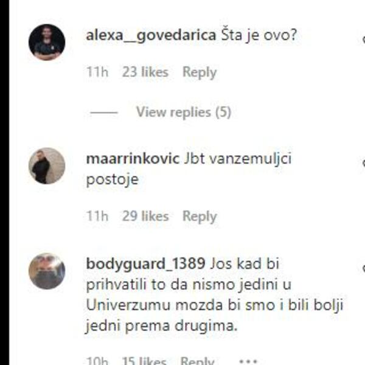This screenshot has height=365, width=365.
Task: Visit the maarrinkovic username link
Action: pyautogui.click(x=133, y=159)
